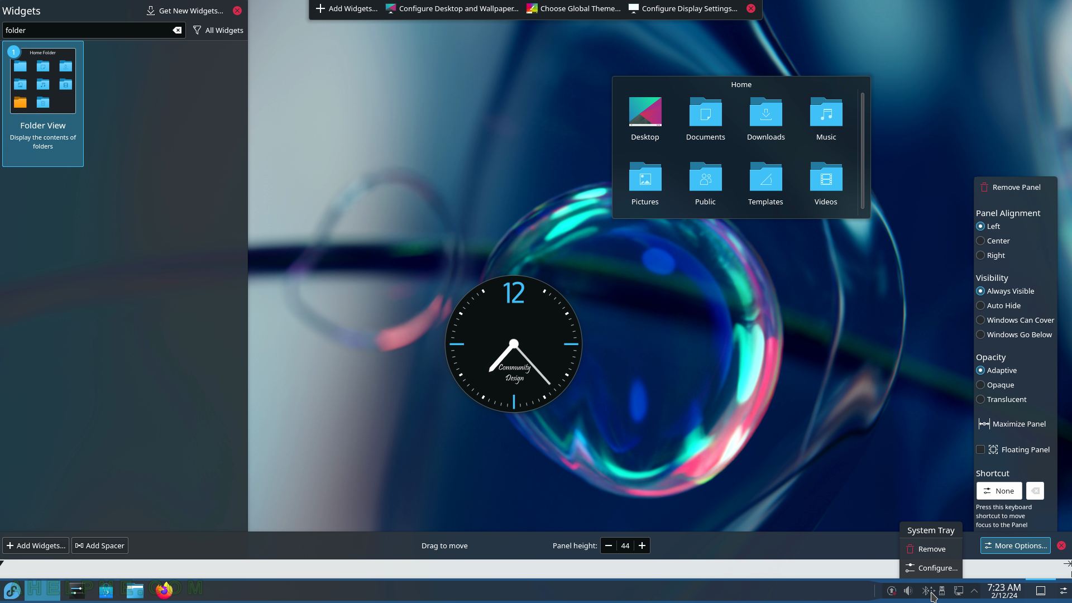Screen dimensions: 1072x603
Task: Open the Desktop folder in the Home widget
Action: 645,119
